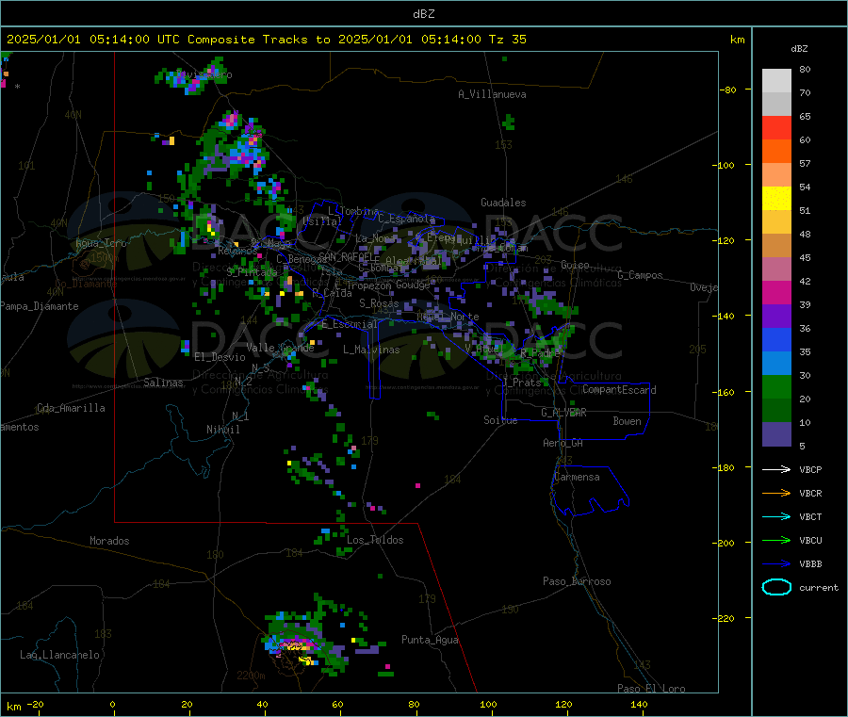This screenshot has height=717, width=848.
Task: Click the cyan VBCT arrow legend icon
Action: point(776,517)
